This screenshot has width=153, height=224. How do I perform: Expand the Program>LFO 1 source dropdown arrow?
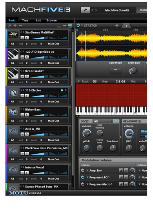point(87,177)
